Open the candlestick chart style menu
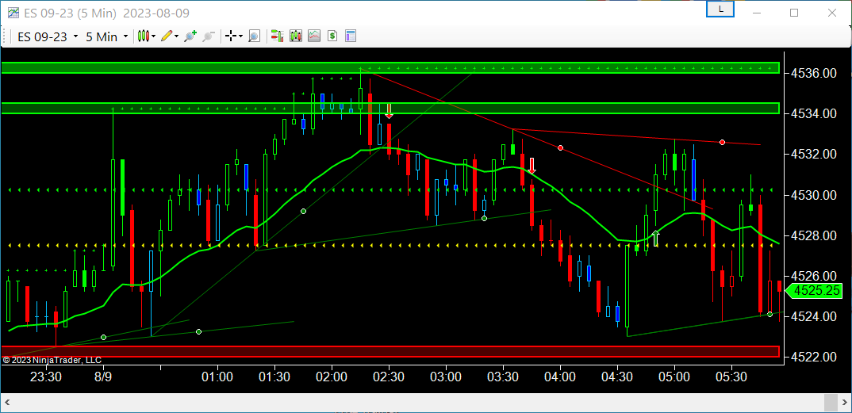The width and height of the screenshot is (852, 413). 146,36
